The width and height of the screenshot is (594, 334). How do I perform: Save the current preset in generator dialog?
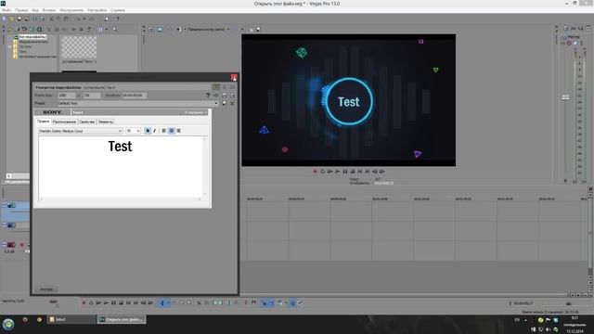click(x=225, y=103)
